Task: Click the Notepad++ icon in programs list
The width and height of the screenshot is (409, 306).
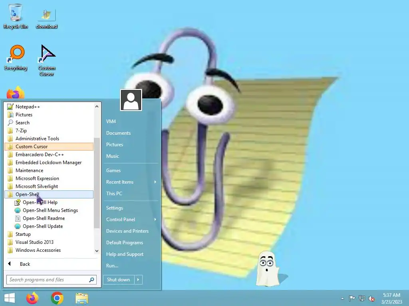Action: click(x=10, y=107)
